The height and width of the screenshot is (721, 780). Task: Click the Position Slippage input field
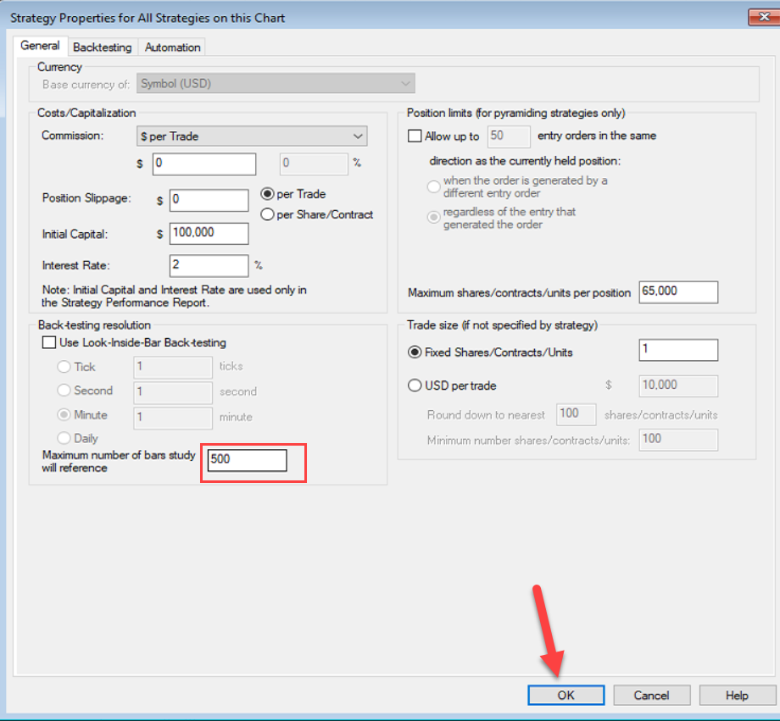coord(209,200)
